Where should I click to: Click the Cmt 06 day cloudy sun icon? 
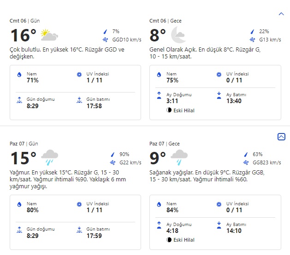[49, 35]
